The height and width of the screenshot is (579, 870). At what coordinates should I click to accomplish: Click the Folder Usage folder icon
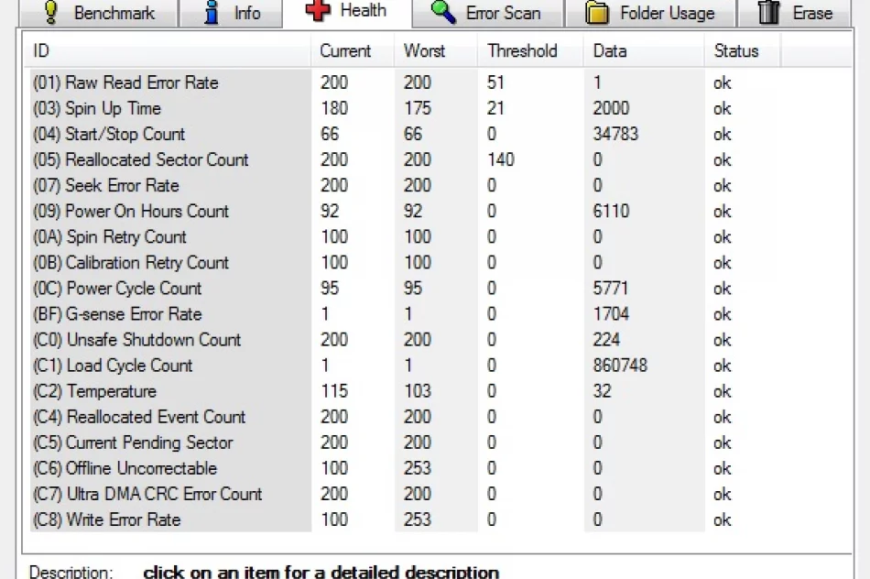click(x=597, y=12)
